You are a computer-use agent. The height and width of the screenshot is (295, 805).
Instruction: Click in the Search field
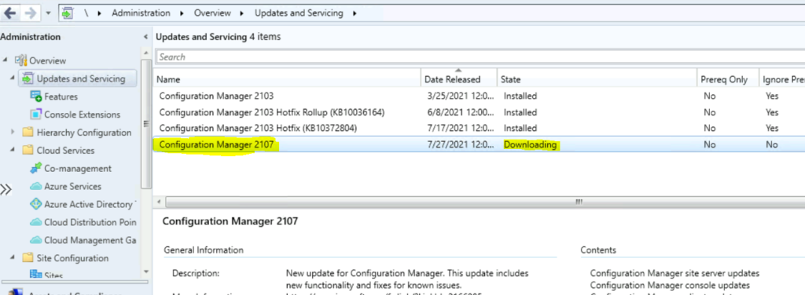[x=480, y=56]
